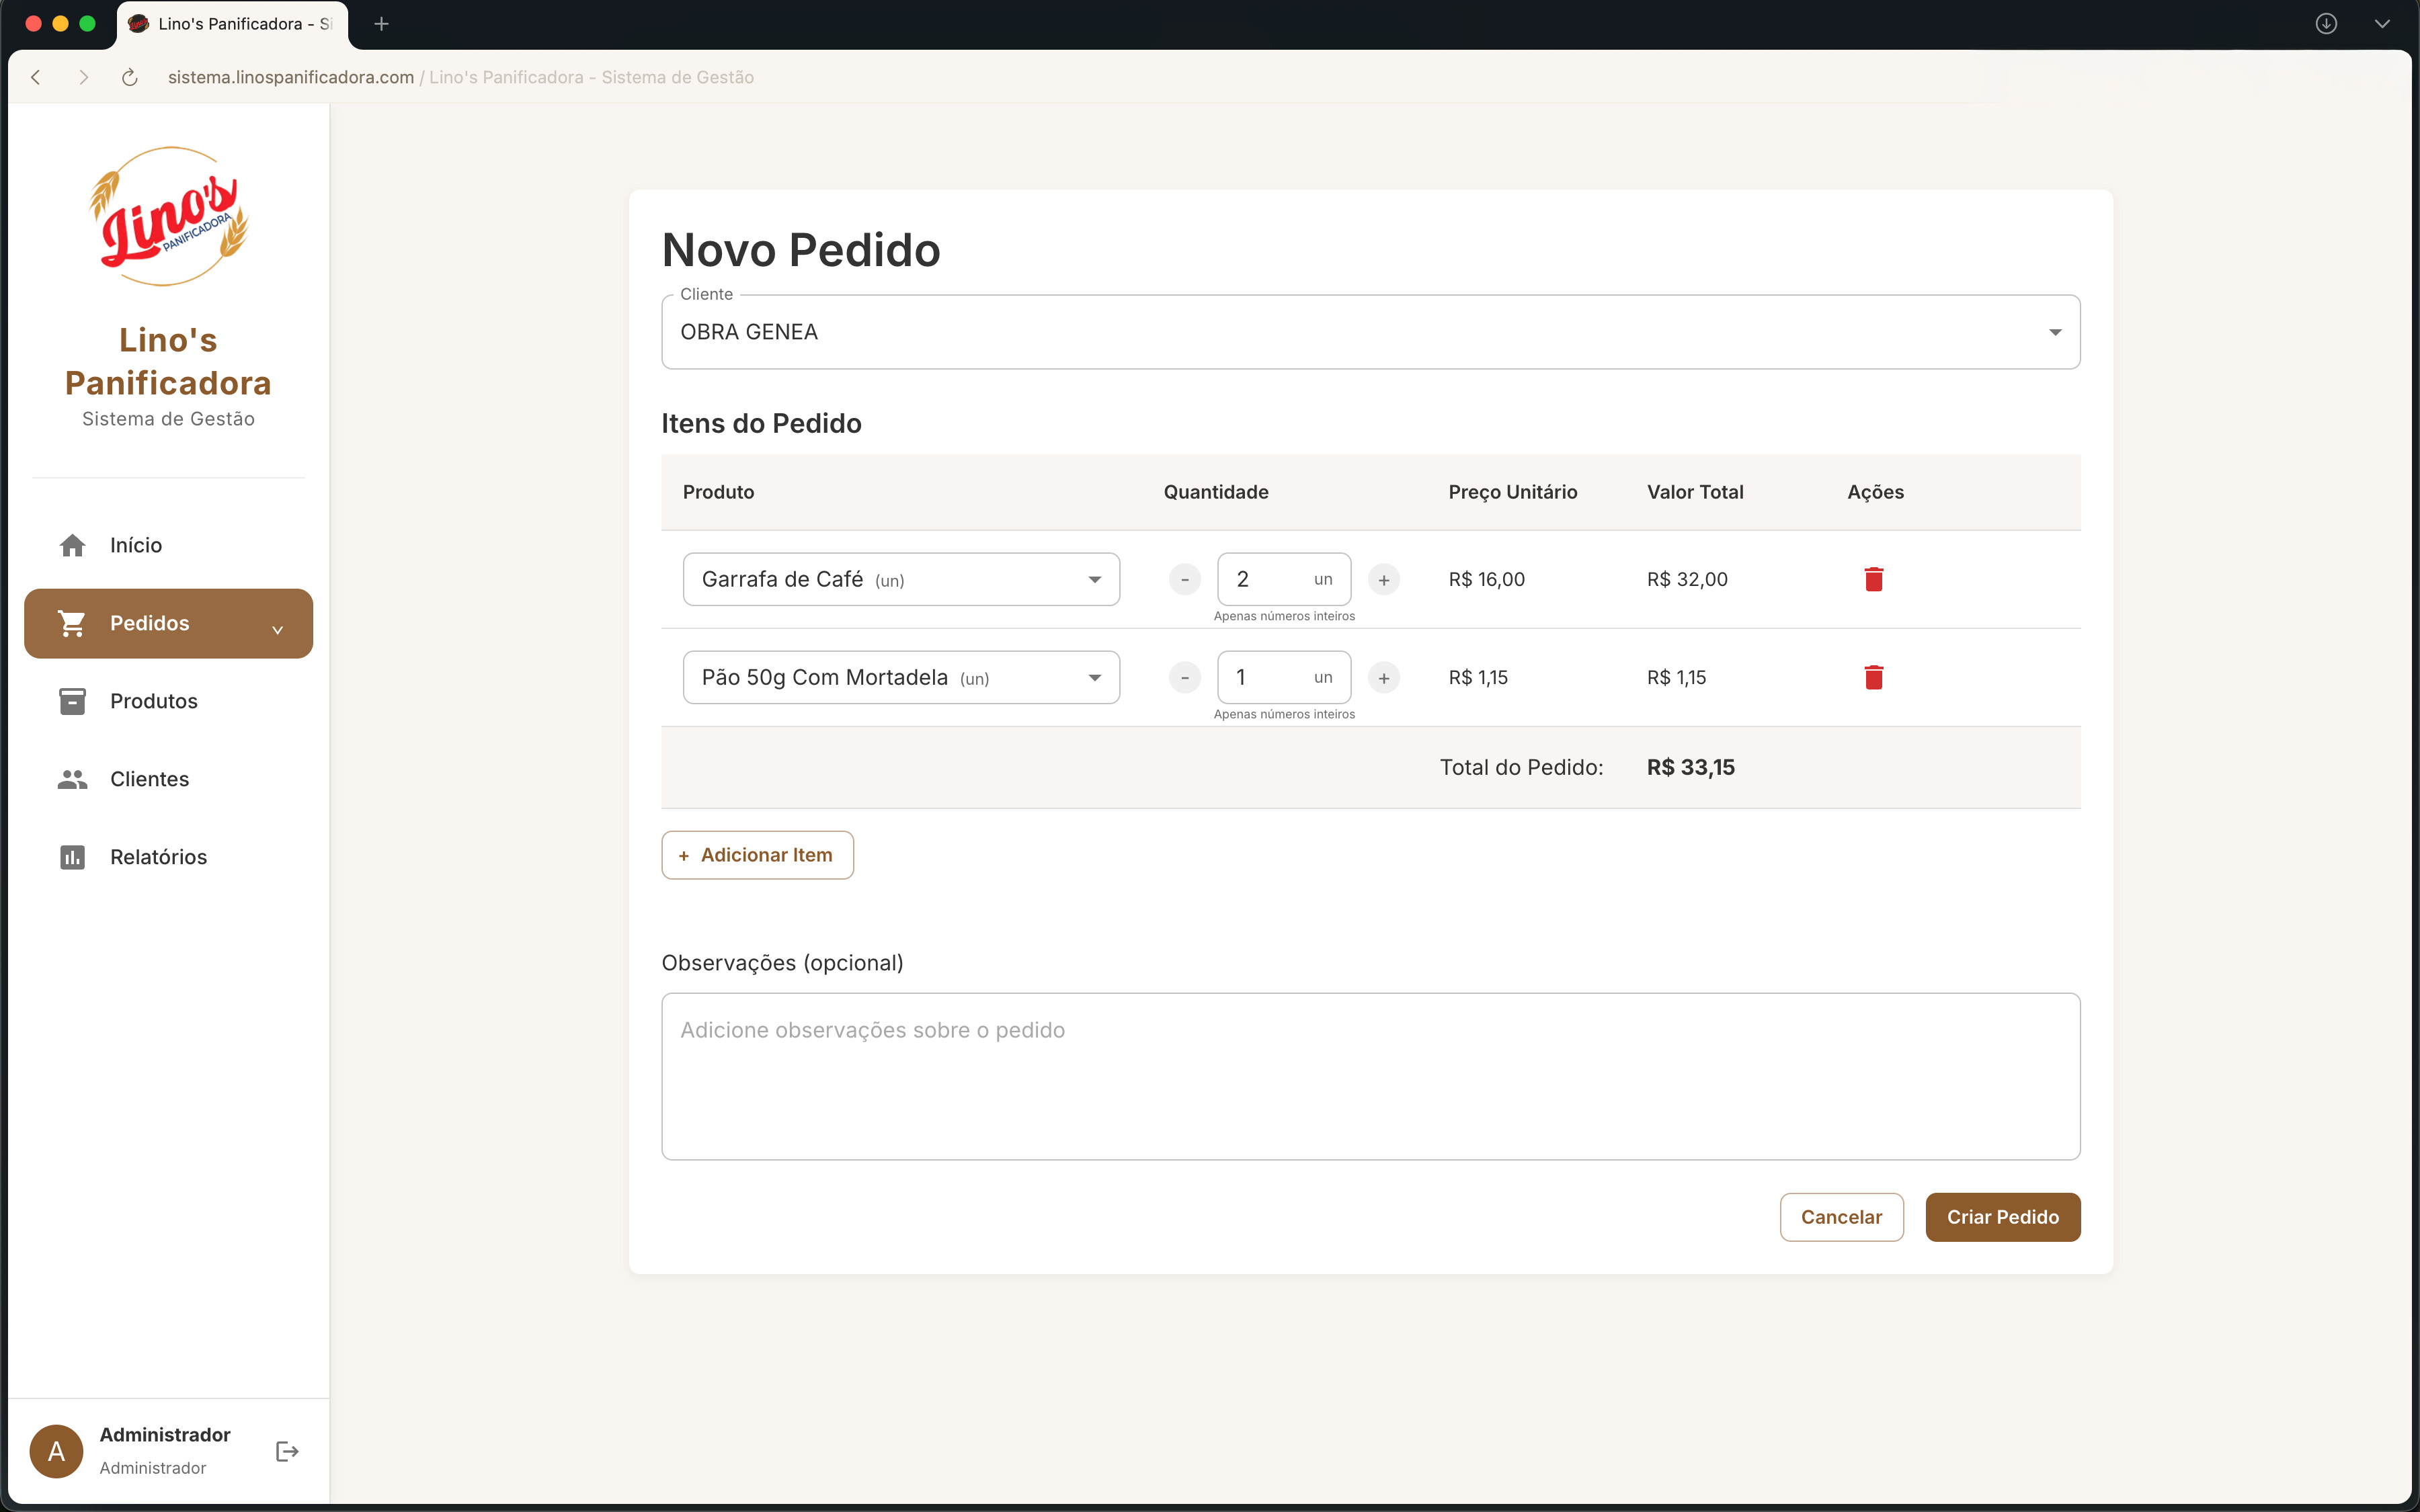Go to Início in sidebar
This screenshot has width=2420, height=1512.
pyautogui.click(x=168, y=545)
